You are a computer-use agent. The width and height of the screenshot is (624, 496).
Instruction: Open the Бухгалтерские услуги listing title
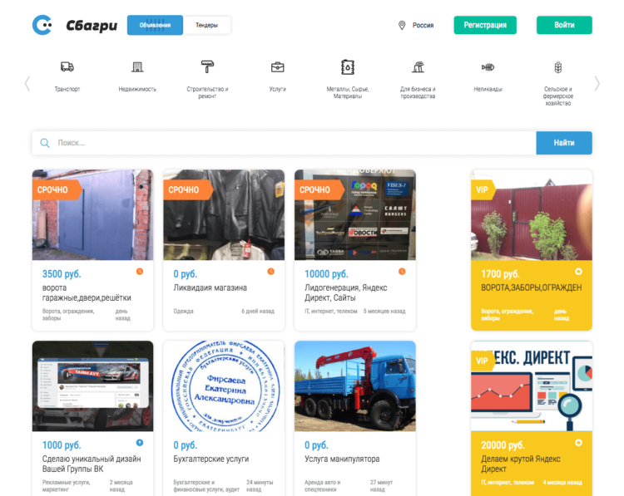211,459
